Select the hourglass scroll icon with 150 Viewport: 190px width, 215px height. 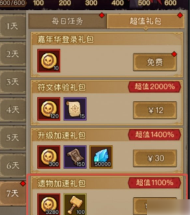pyautogui.click(x=75, y=157)
